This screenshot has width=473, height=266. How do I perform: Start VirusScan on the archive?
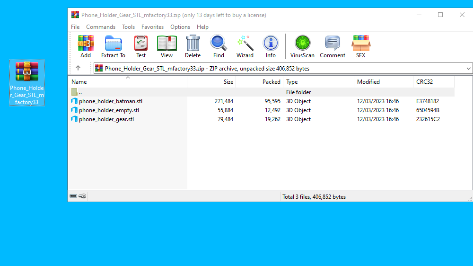[302, 46]
